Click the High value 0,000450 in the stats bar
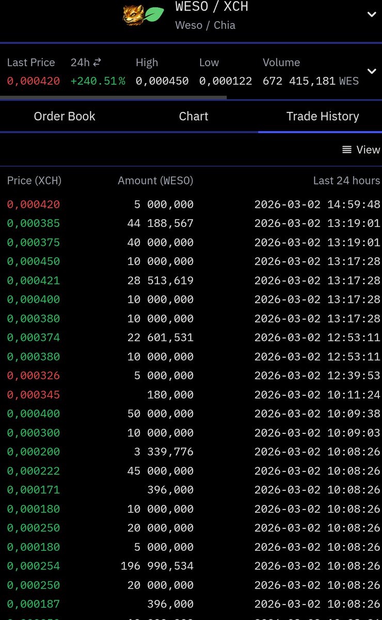The width and height of the screenshot is (382, 620). (162, 81)
